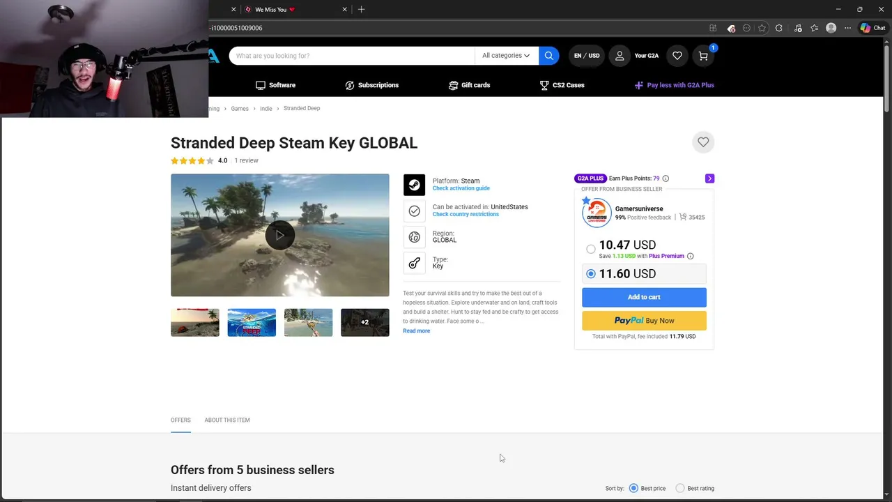Click the CS2 Cases trophy icon
This screenshot has height=502, width=892.
point(544,85)
